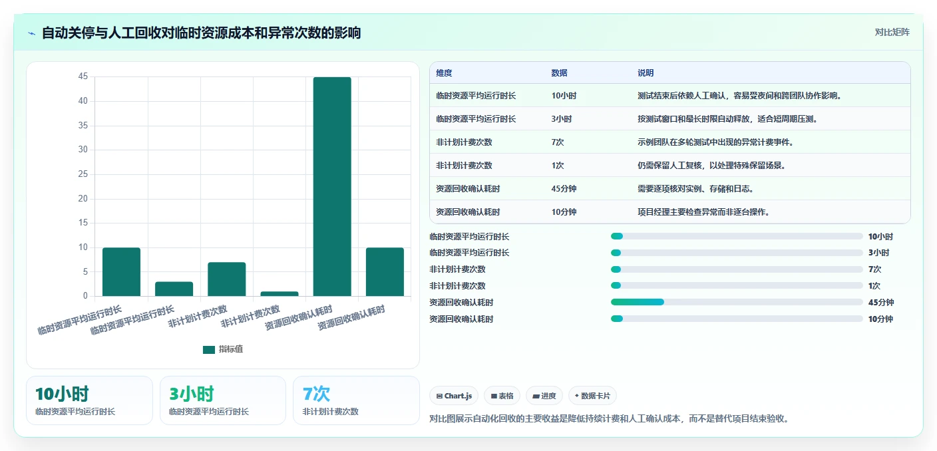Open the blue 7次 data card

click(x=356, y=400)
